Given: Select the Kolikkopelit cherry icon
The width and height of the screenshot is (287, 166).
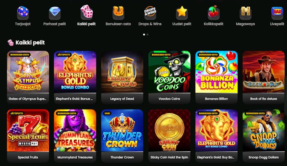Looking at the screenshot, I should [x=214, y=13].
